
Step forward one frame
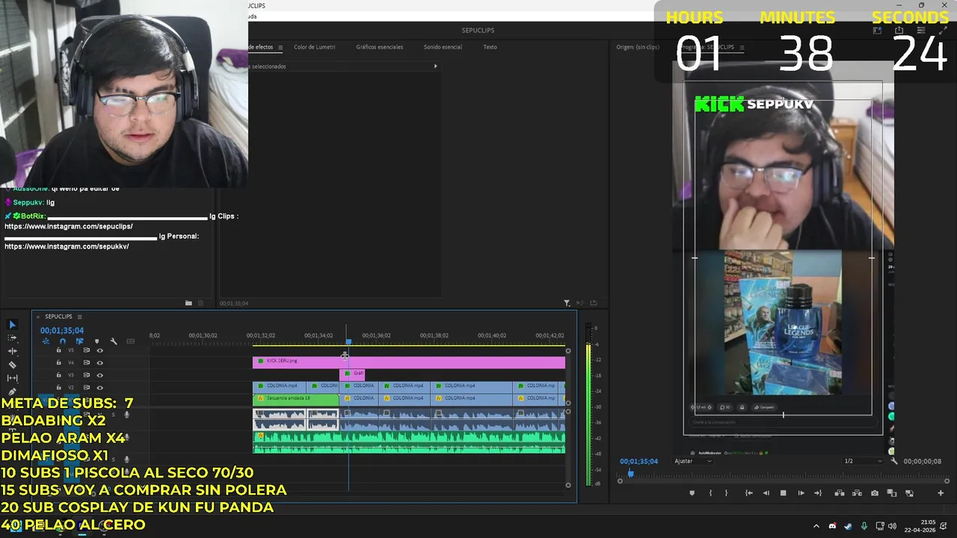pyautogui.click(x=801, y=493)
